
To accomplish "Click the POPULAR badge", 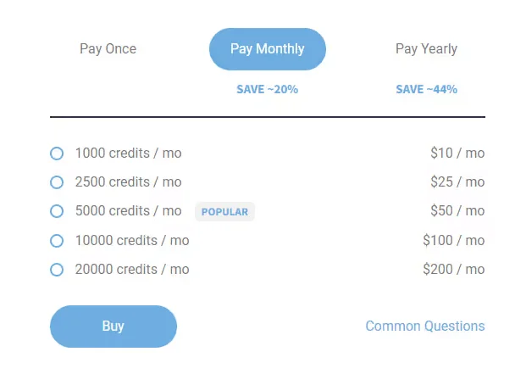I will [x=224, y=212].
